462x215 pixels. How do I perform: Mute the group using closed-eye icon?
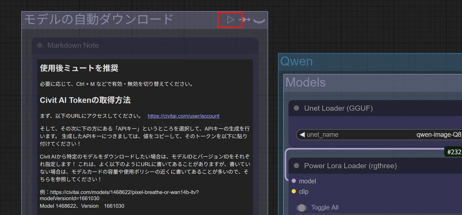click(259, 20)
